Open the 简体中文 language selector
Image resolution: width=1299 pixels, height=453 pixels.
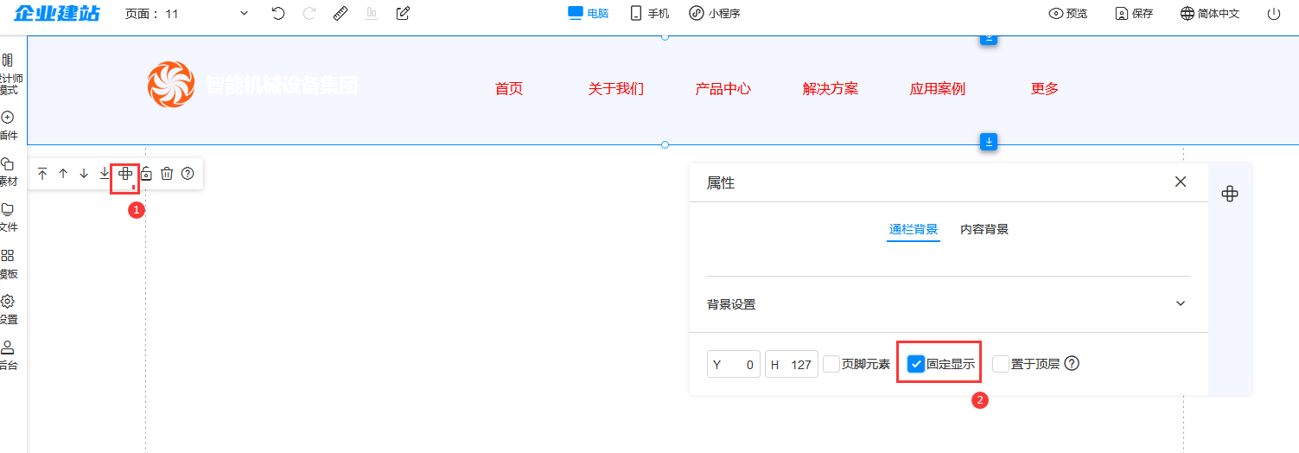(1210, 14)
